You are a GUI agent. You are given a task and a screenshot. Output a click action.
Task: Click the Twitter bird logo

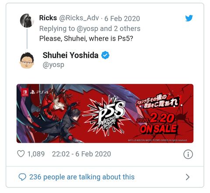[189, 18]
